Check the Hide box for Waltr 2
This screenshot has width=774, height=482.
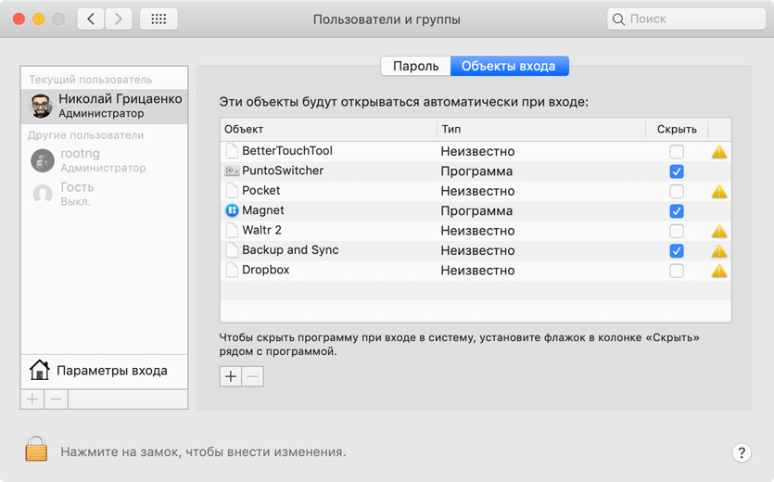677,231
